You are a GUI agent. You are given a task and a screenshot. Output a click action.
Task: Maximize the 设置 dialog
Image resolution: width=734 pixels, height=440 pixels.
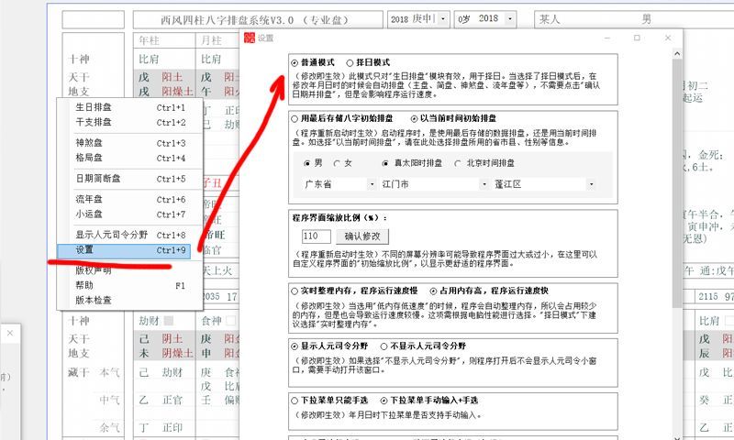tap(637, 38)
